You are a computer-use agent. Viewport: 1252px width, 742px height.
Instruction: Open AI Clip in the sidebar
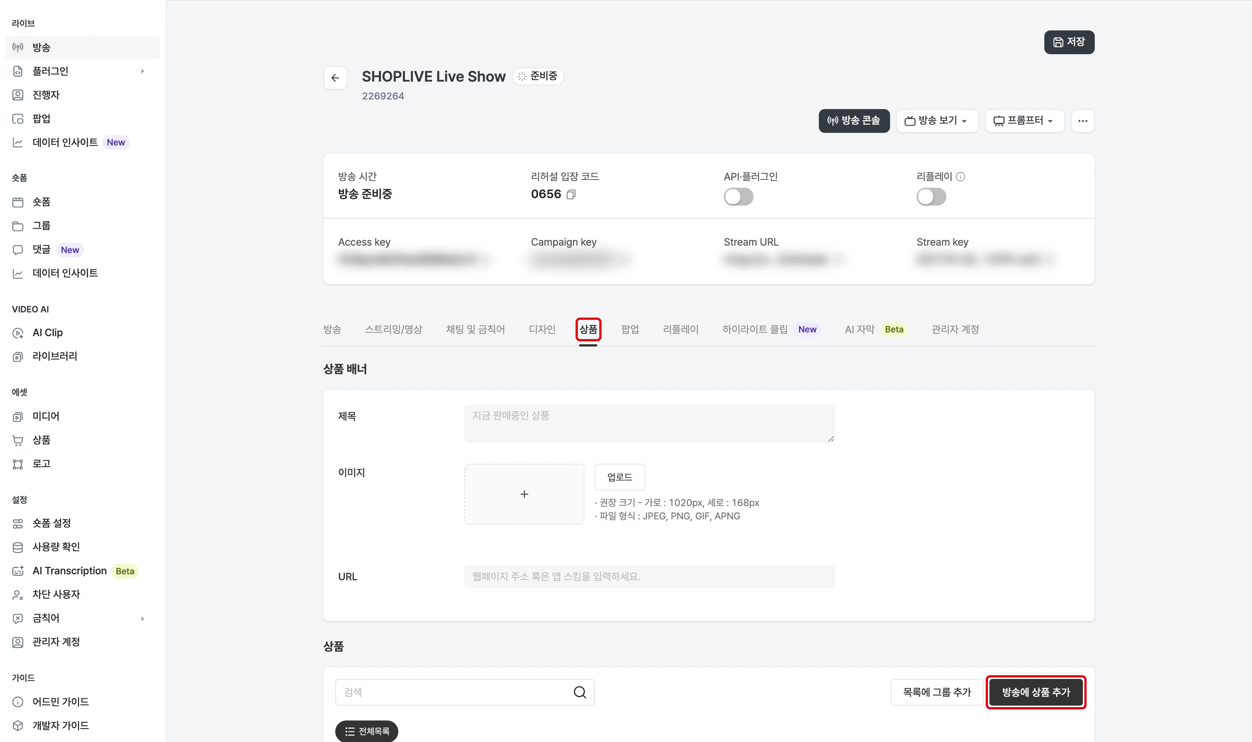(47, 332)
